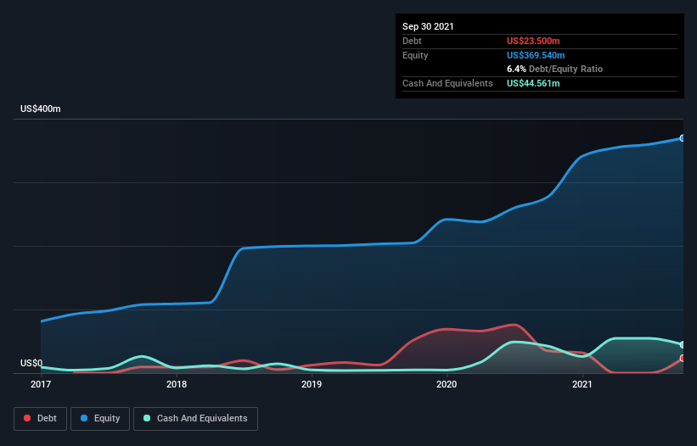Click the Cash And Equivalents endpoint marker
697x446 pixels.
coord(683,345)
